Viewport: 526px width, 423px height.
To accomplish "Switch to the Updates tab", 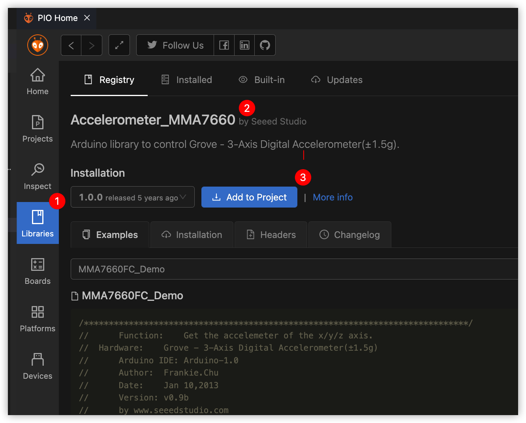I will click(337, 80).
